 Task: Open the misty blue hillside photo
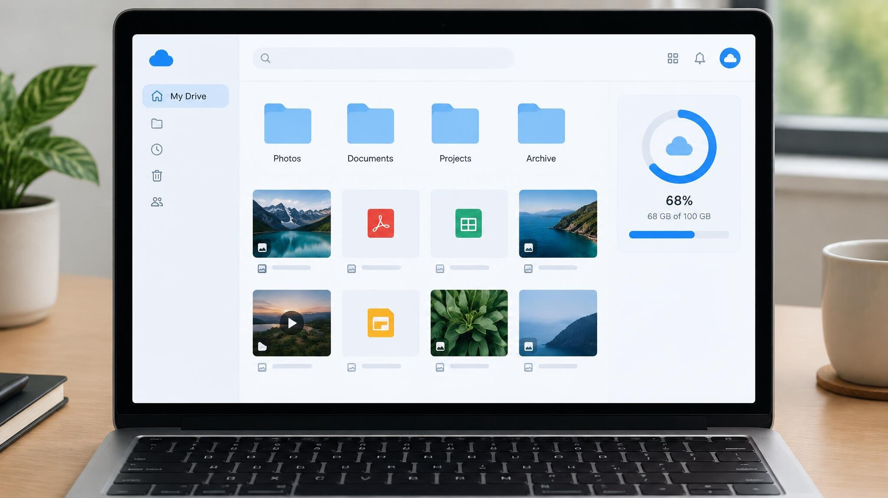click(558, 323)
